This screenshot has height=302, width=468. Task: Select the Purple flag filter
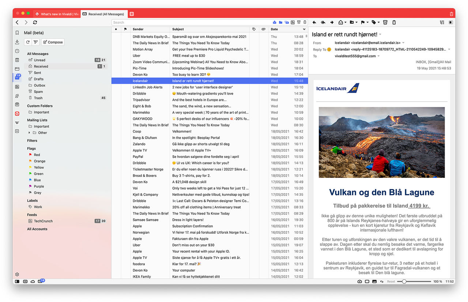67,186
